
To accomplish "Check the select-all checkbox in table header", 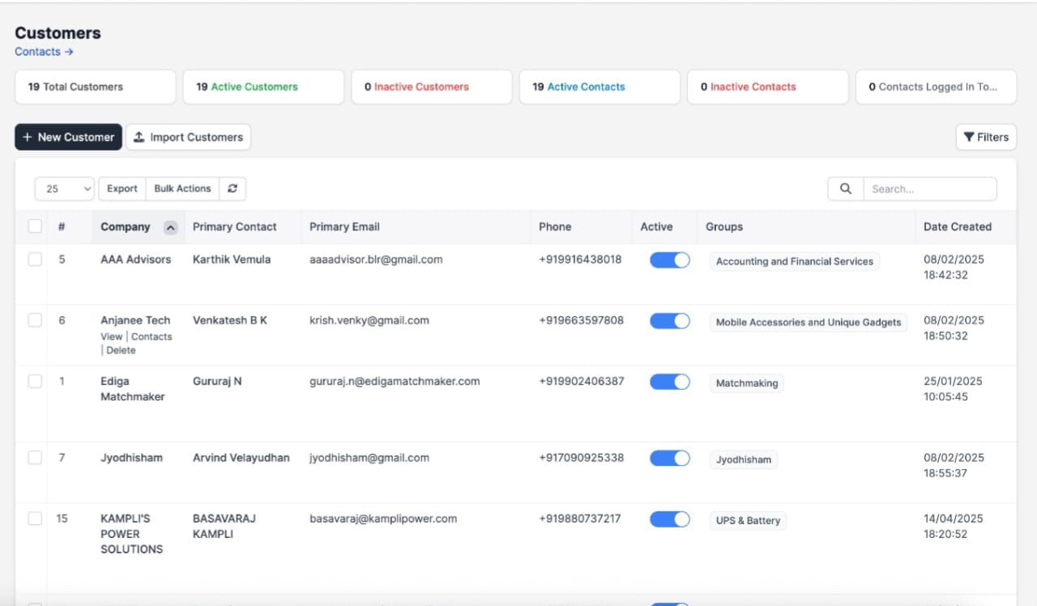I will 35,227.
